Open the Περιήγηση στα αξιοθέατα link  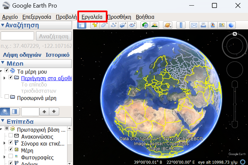[x=47, y=78]
